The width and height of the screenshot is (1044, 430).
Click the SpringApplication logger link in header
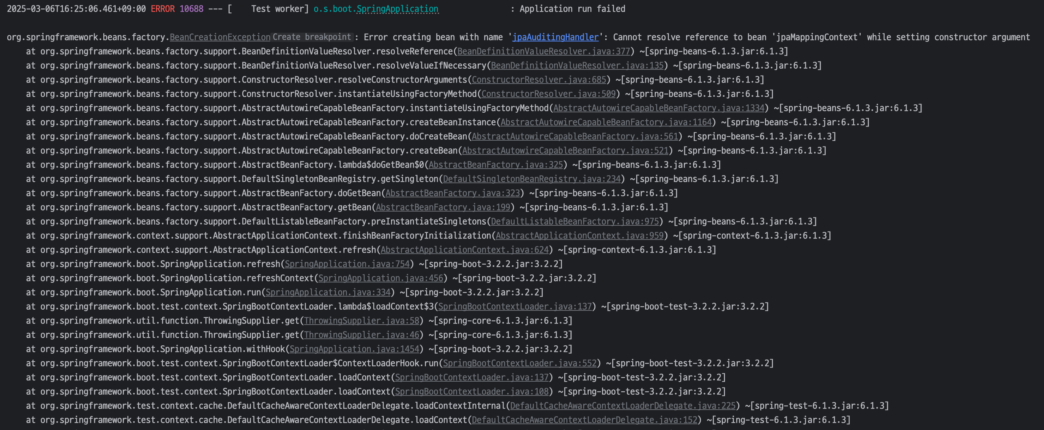pos(397,9)
